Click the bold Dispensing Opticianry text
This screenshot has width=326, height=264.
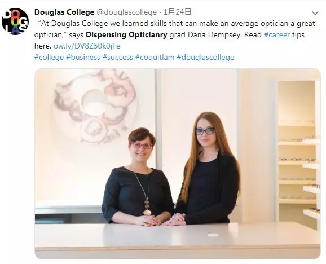tap(126, 35)
